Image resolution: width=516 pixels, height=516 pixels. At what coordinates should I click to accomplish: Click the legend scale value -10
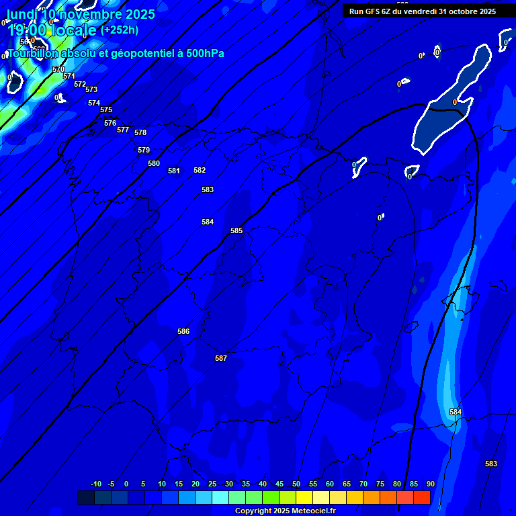96,484
